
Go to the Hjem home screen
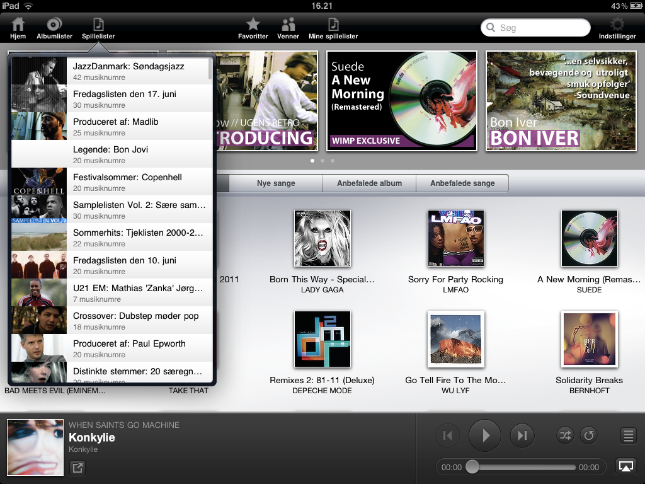18,28
